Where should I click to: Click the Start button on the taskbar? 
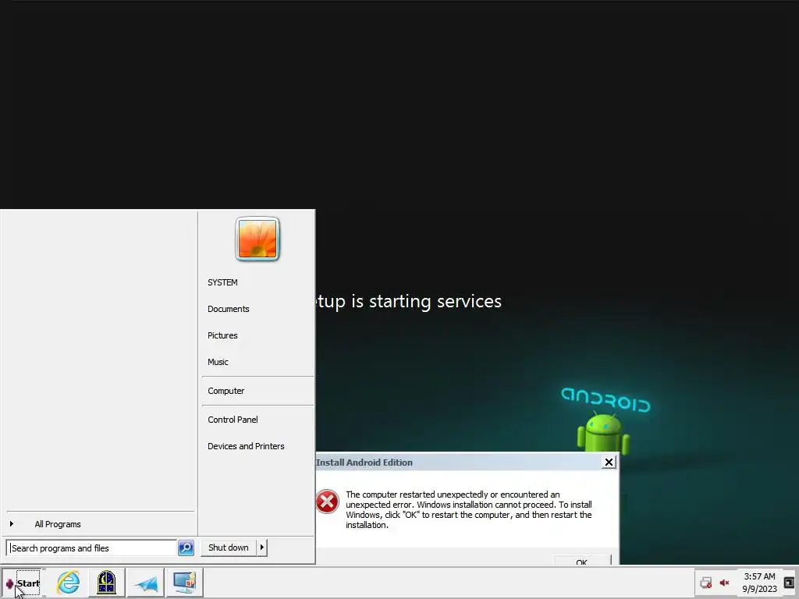point(23,583)
